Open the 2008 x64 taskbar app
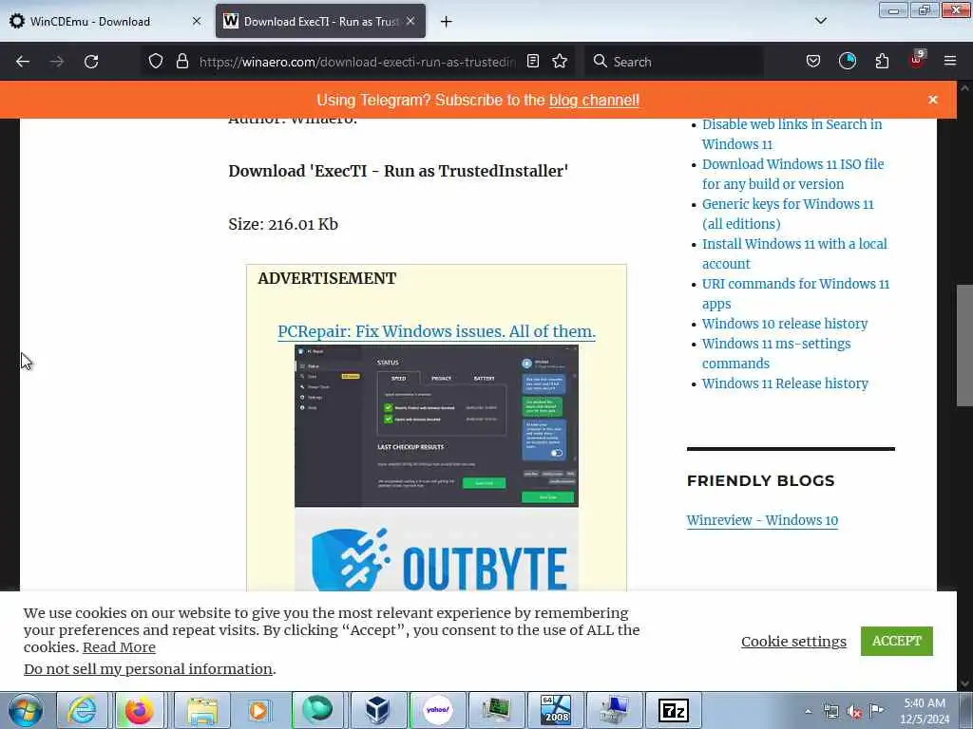 click(555, 710)
